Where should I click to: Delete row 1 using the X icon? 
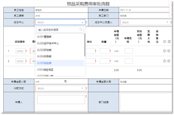point(169,51)
